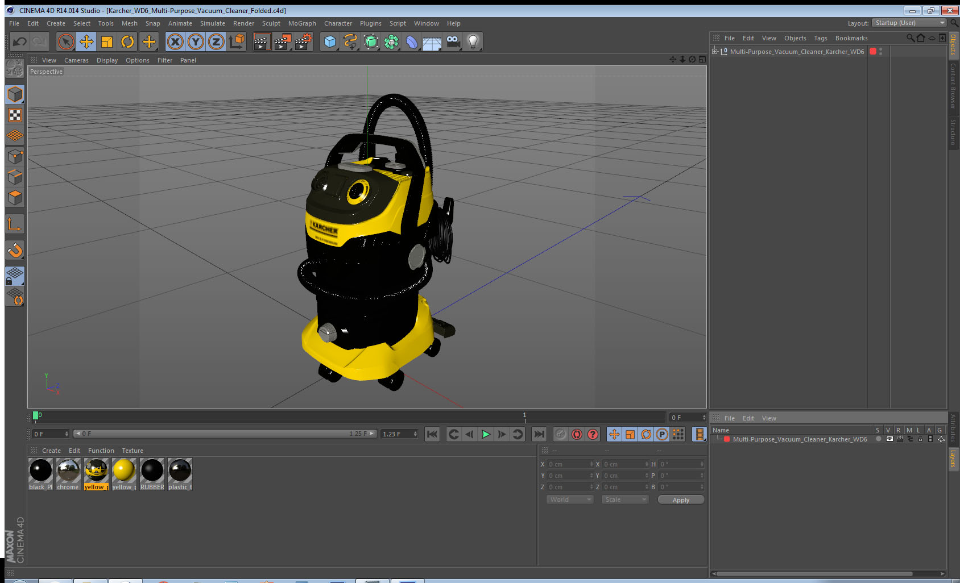Image resolution: width=960 pixels, height=583 pixels.
Task: Enable Edges mode in left sidebar
Action: click(x=15, y=177)
